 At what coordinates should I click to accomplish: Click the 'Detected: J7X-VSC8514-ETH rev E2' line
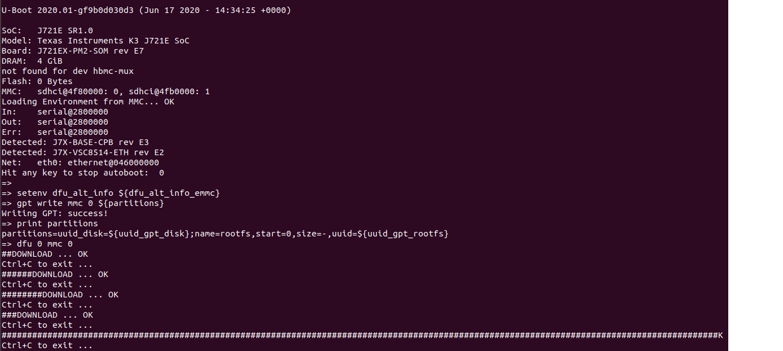pos(83,152)
